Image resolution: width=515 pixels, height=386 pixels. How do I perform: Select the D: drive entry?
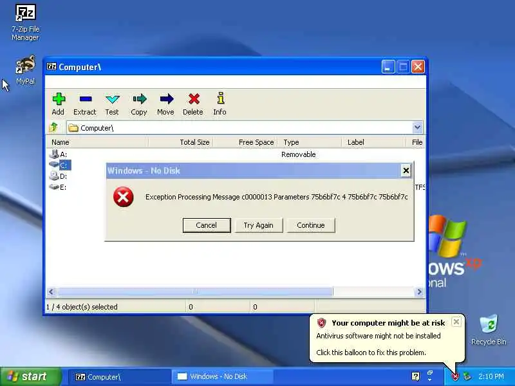(58, 176)
